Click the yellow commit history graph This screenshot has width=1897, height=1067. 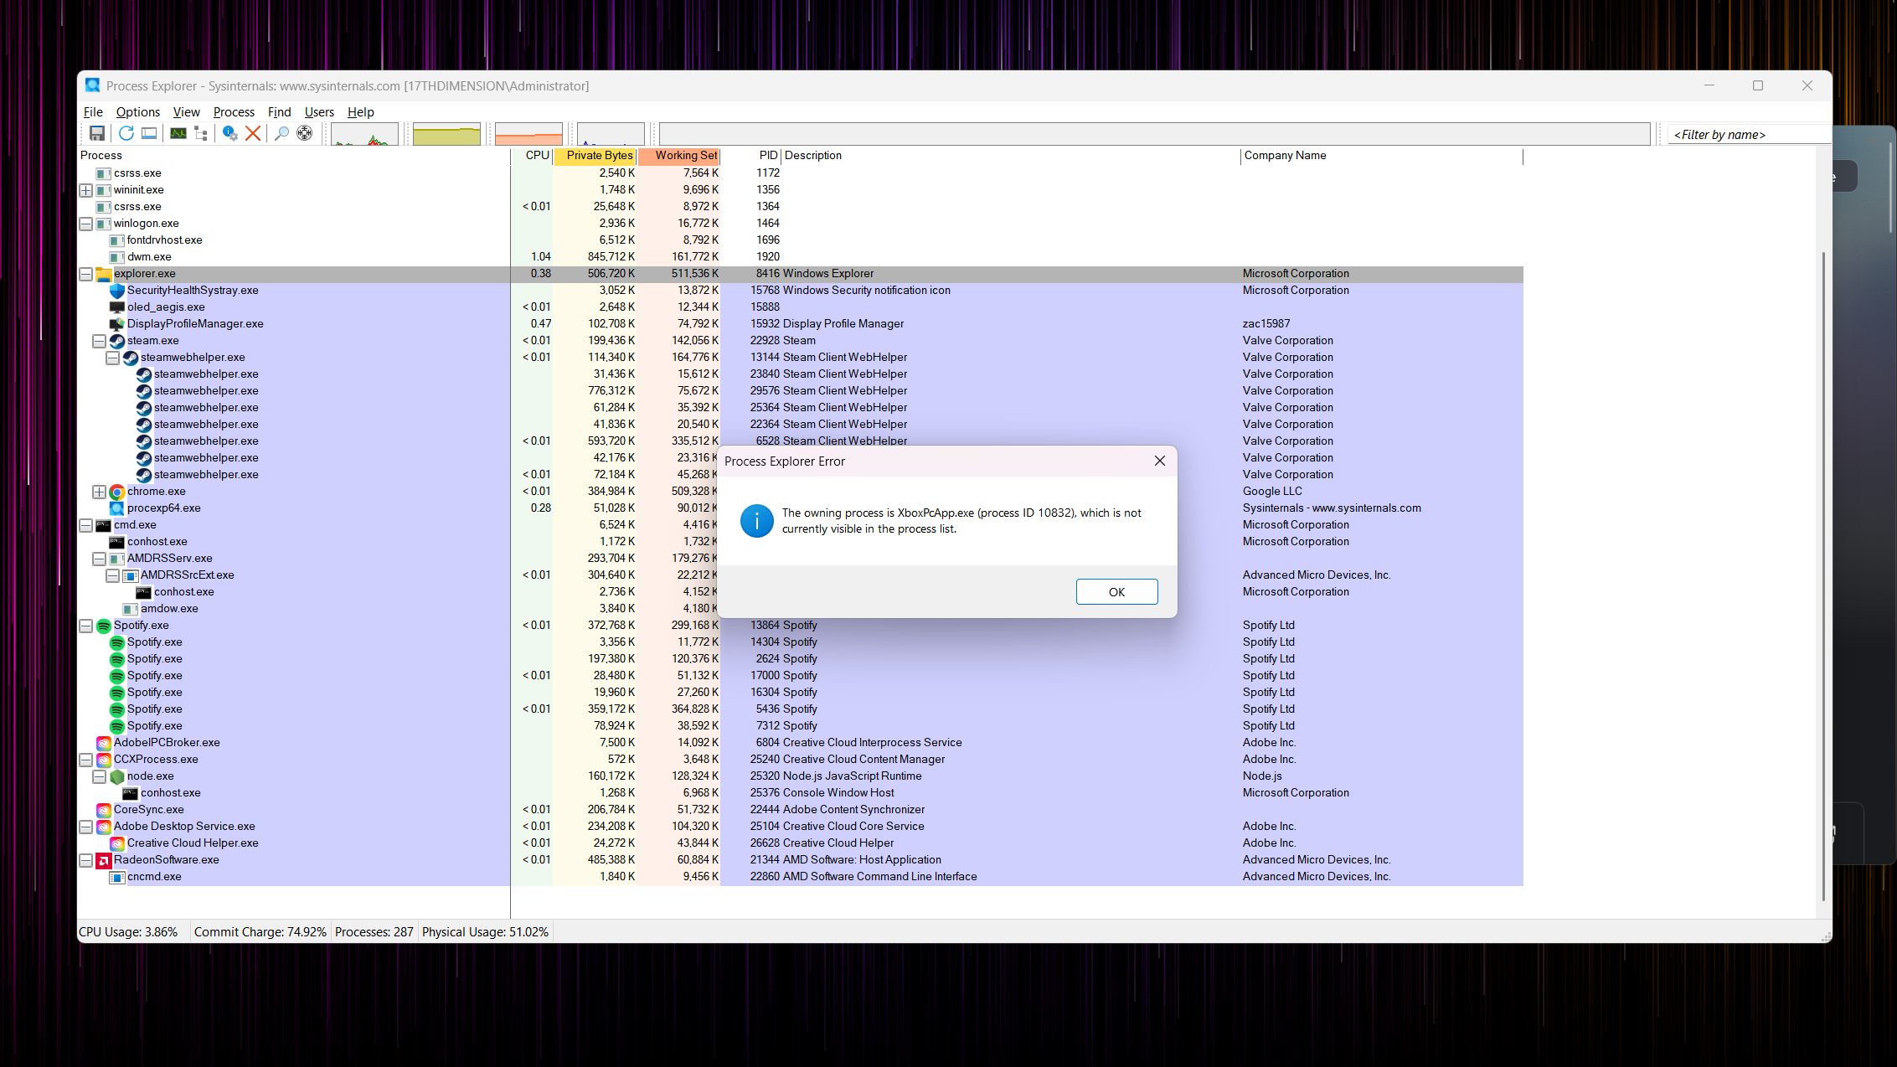446,134
